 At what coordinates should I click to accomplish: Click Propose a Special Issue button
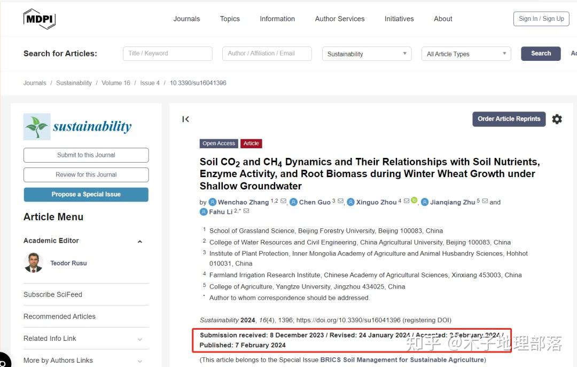(x=86, y=195)
